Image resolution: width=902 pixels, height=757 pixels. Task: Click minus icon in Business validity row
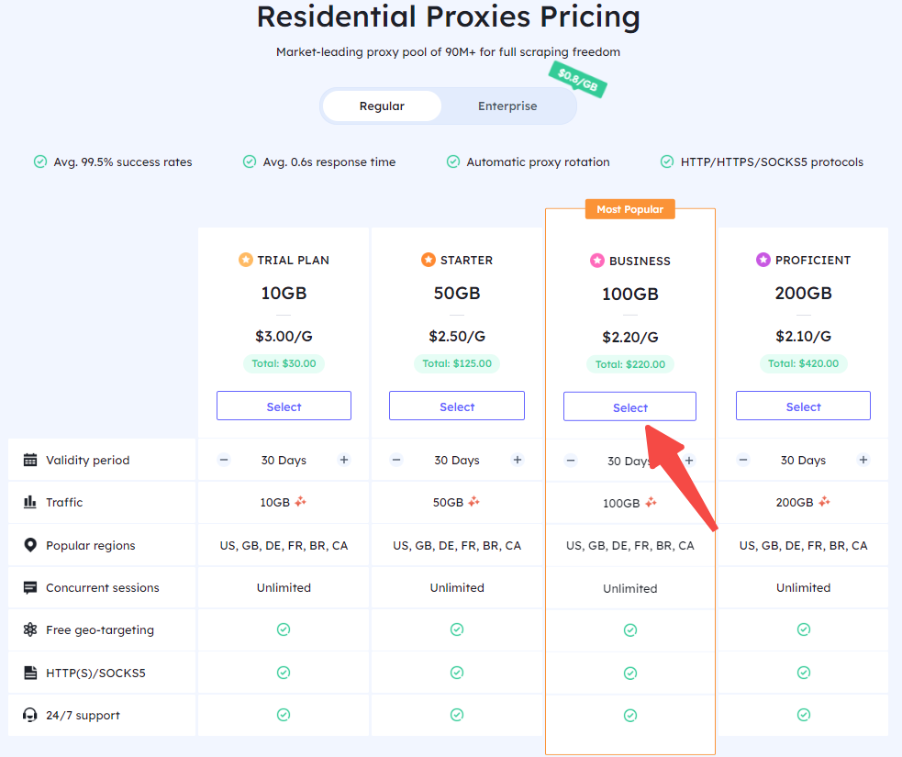[x=570, y=461]
